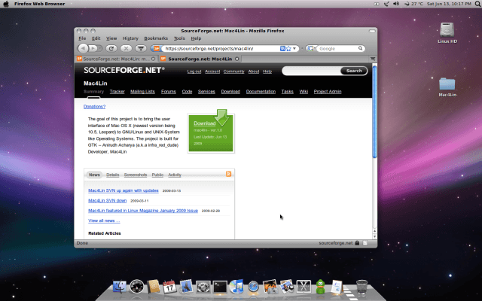This screenshot has height=301, width=482.
Task: Open the Dashboard gauge icon in the dock
Action: (137, 287)
